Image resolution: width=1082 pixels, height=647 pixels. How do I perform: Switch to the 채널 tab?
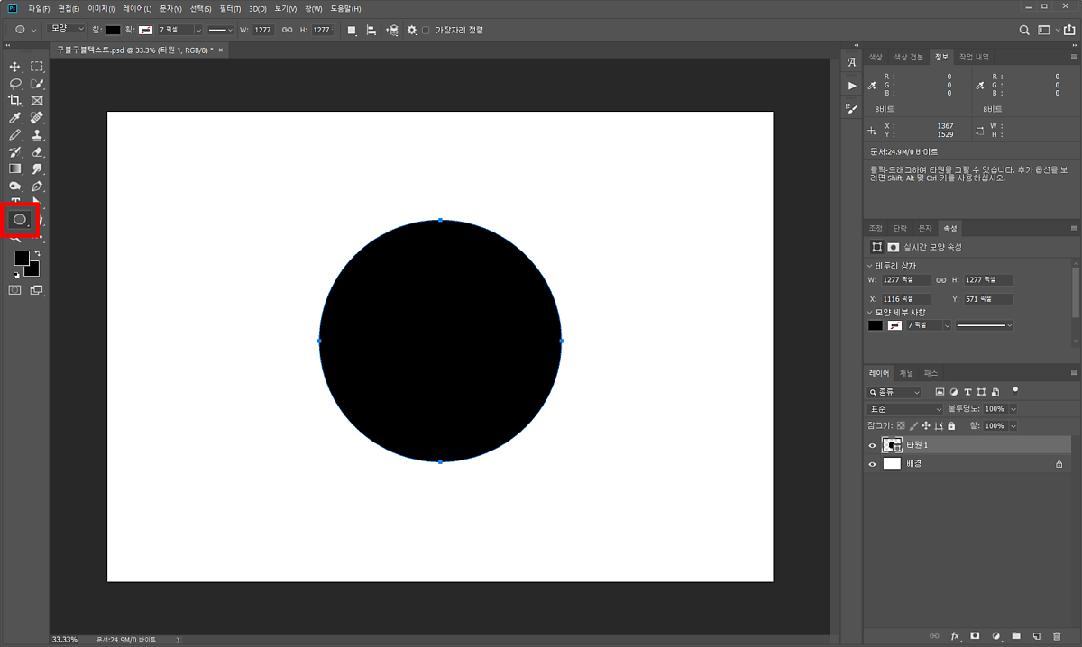[x=906, y=373]
